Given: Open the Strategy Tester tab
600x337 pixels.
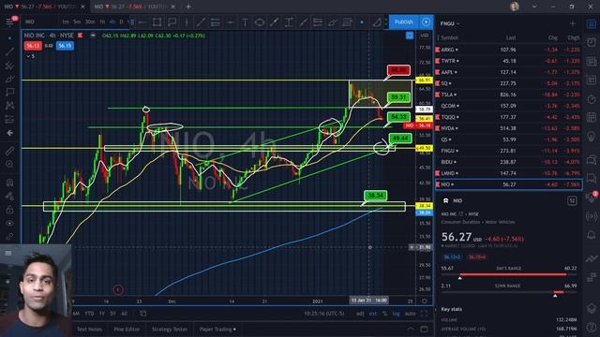Looking at the screenshot, I should (x=170, y=329).
